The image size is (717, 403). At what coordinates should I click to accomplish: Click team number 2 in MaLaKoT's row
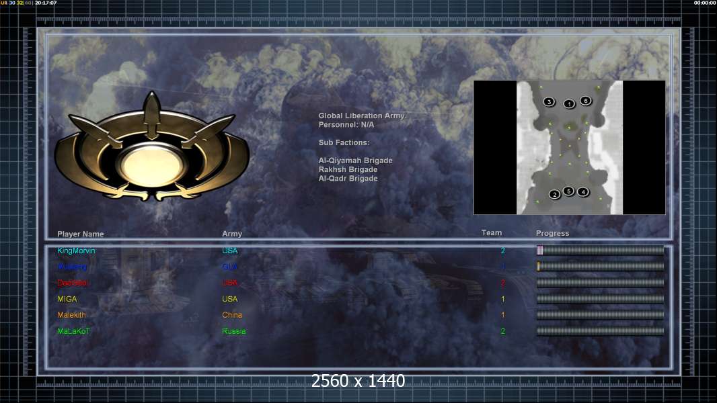click(x=503, y=331)
